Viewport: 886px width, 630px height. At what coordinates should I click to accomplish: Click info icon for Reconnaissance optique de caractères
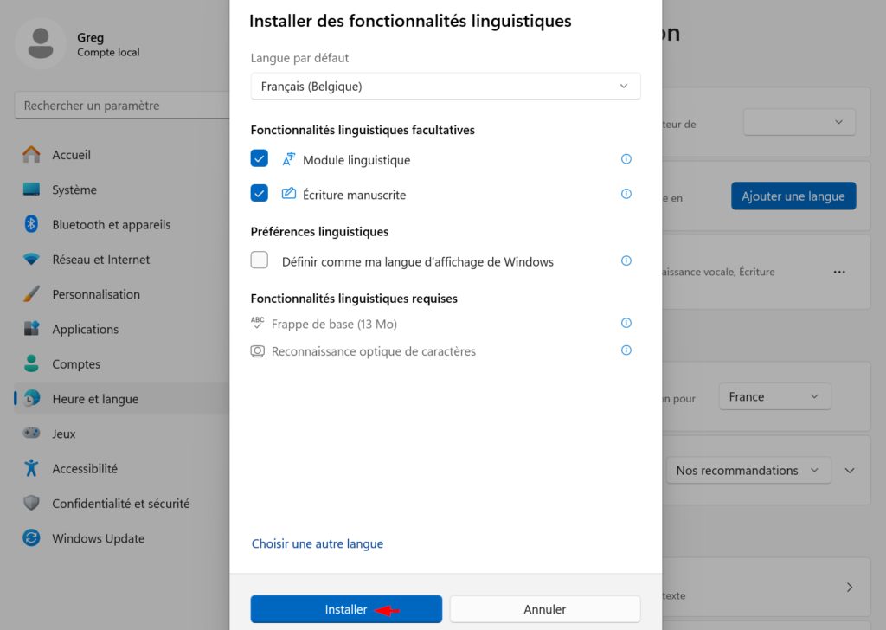(626, 350)
